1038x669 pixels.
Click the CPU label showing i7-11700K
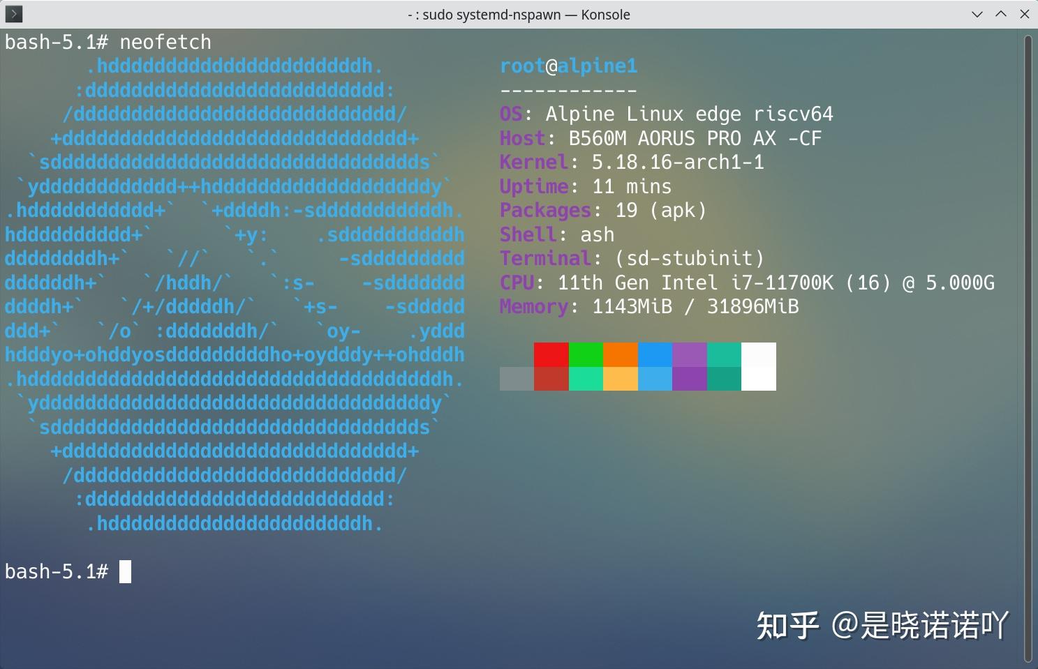pos(517,283)
